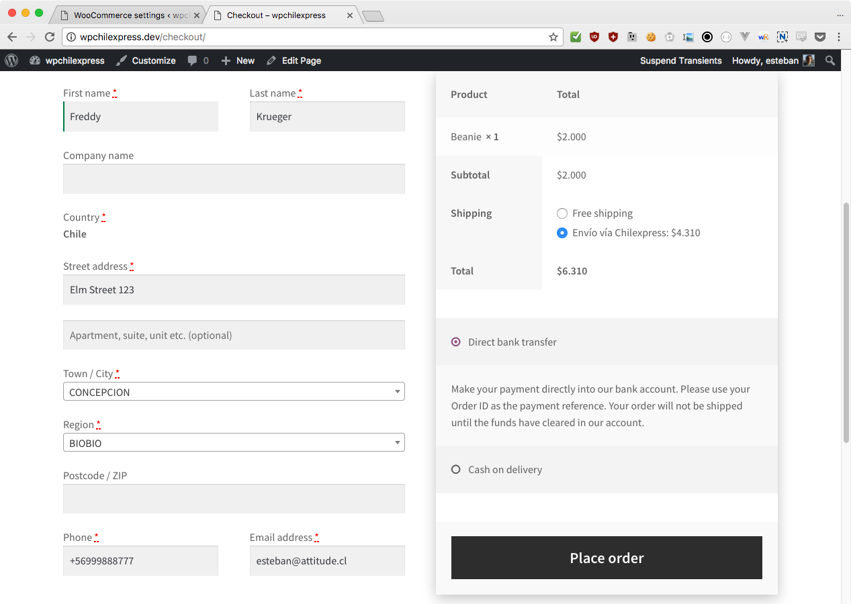Click the Postcode / ZIP field
The image size is (851, 604).
point(234,499)
